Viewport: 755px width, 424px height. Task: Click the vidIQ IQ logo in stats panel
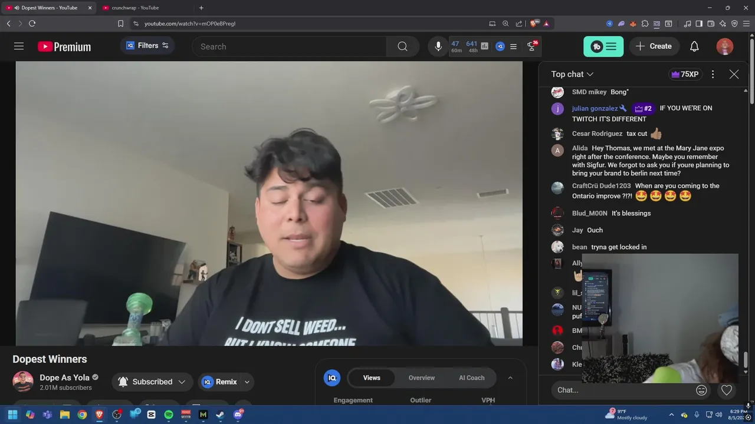pyautogui.click(x=332, y=378)
